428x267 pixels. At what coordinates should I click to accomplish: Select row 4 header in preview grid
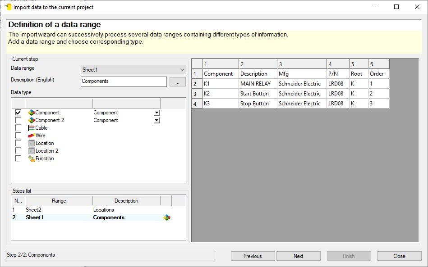point(197,104)
